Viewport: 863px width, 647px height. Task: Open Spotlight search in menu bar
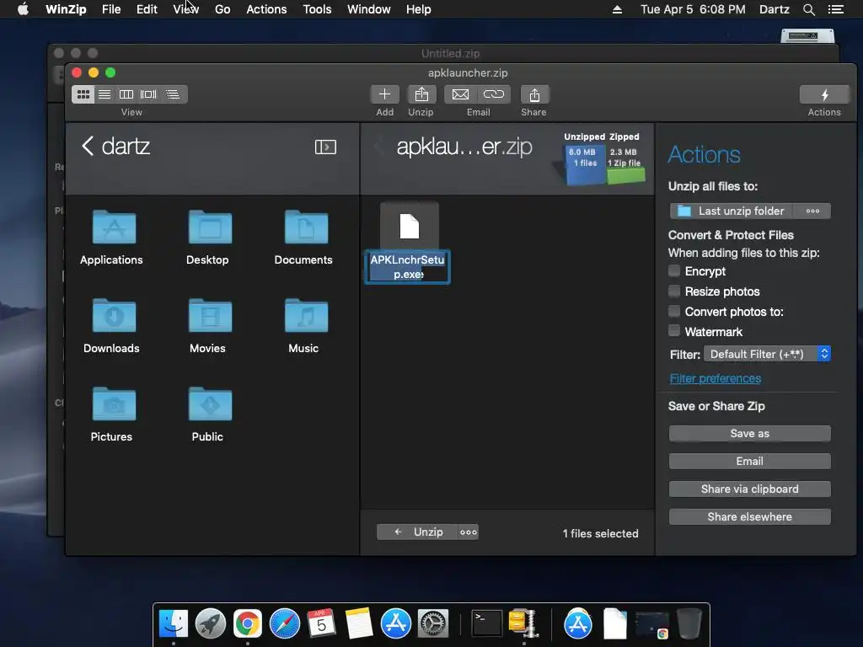pos(808,9)
